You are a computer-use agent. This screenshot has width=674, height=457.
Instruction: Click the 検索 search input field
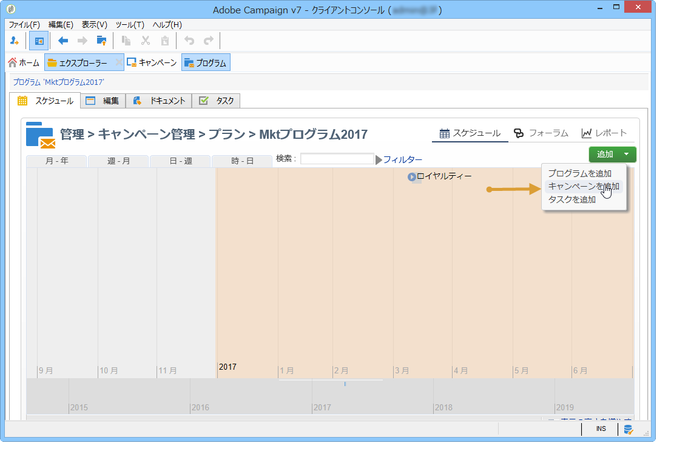point(337,159)
